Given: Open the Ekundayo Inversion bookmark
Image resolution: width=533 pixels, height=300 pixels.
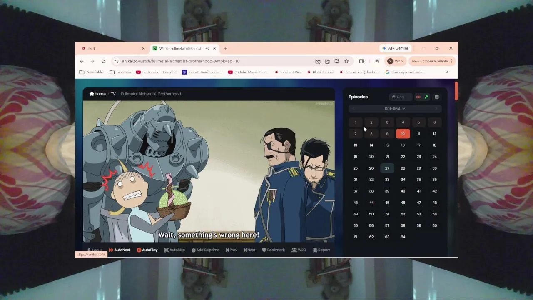Looking at the screenshot, I should coord(405,72).
